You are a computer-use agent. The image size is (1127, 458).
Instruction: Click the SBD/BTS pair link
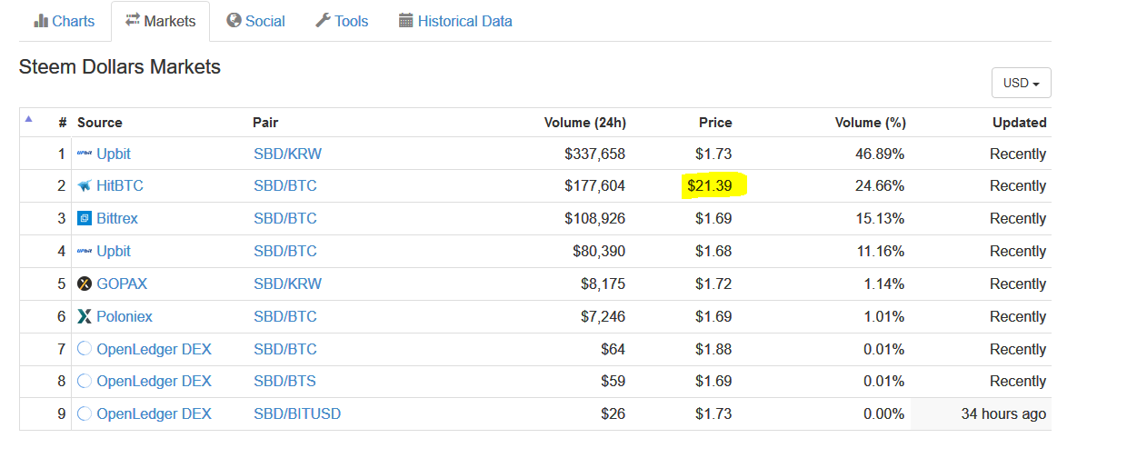click(x=285, y=382)
